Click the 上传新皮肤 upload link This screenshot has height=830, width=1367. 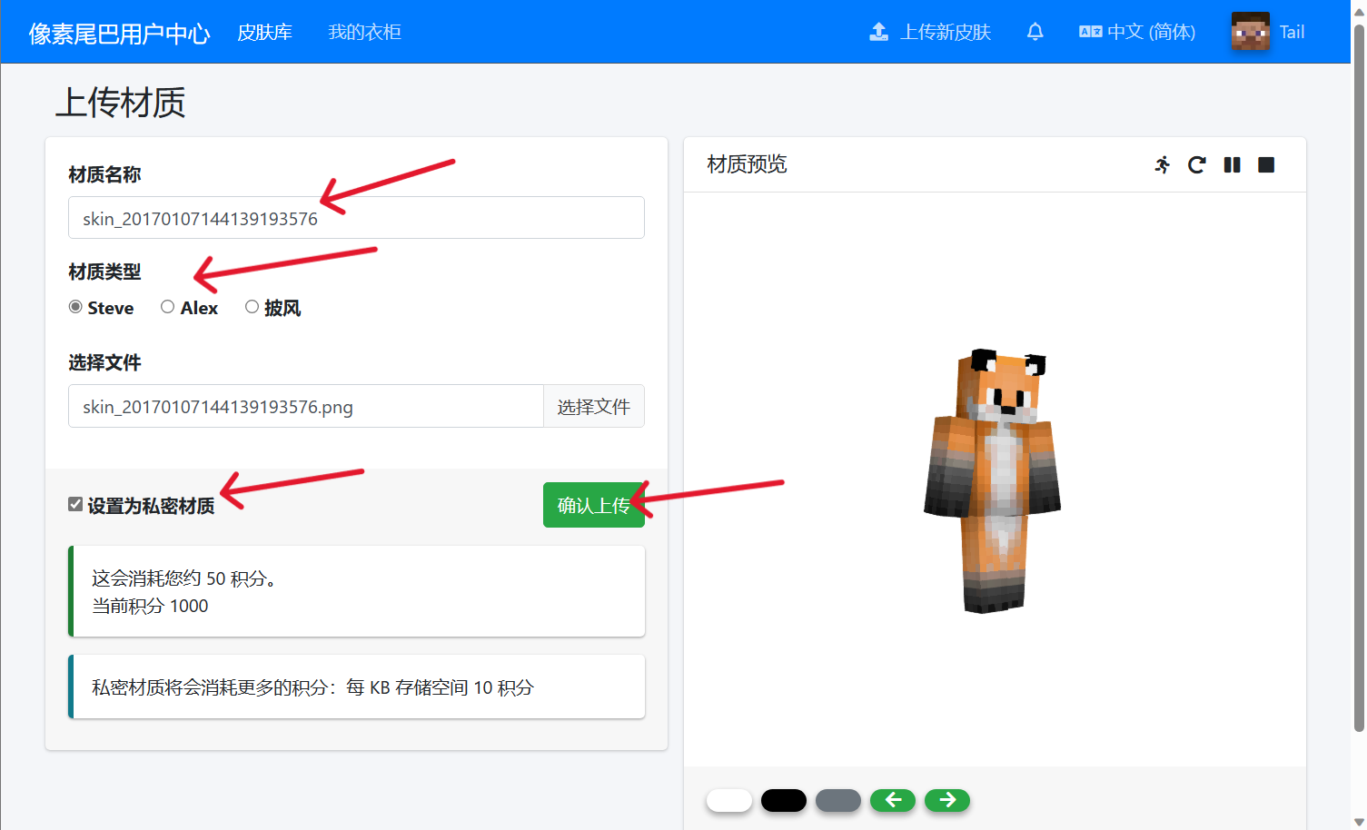point(930,32)
